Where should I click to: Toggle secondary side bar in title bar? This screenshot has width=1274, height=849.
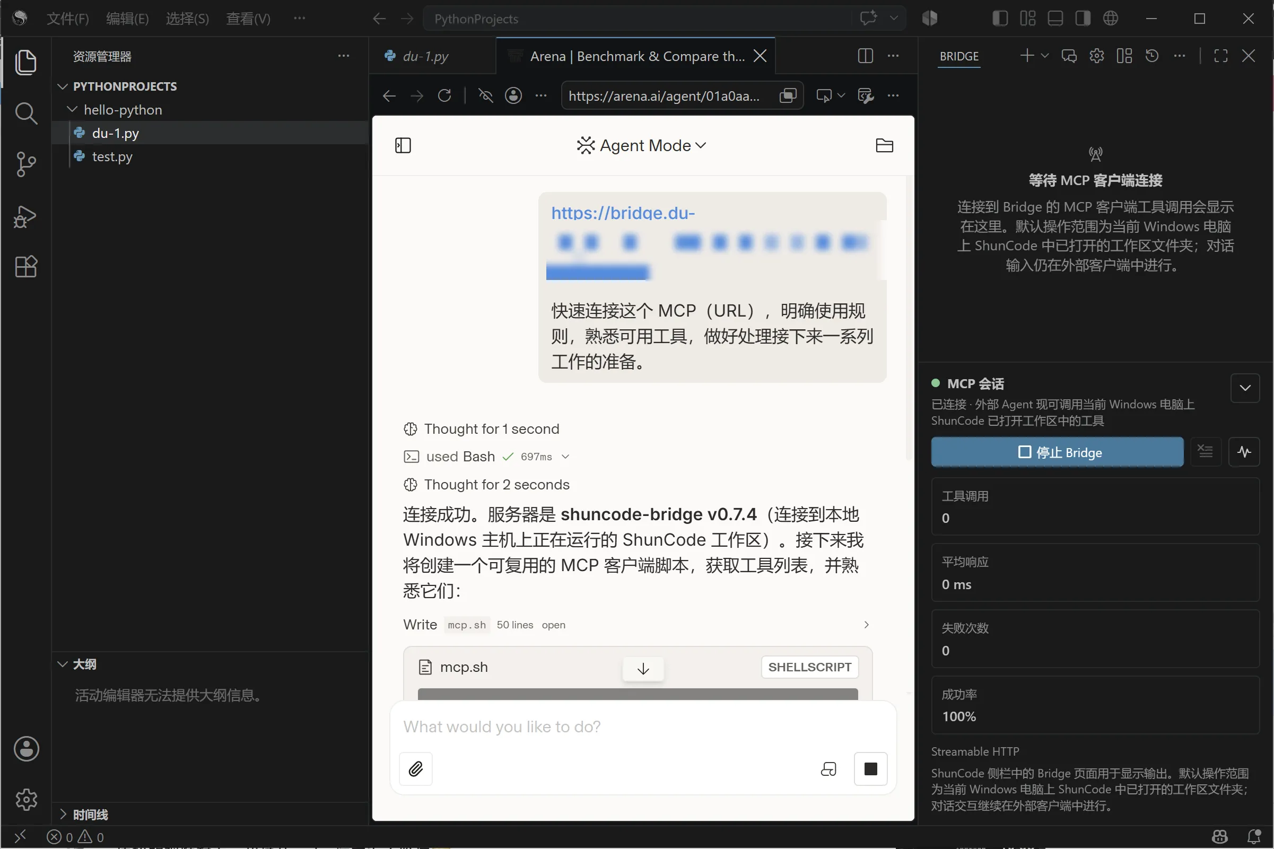pyautogui.click(x=1083, y=19)
